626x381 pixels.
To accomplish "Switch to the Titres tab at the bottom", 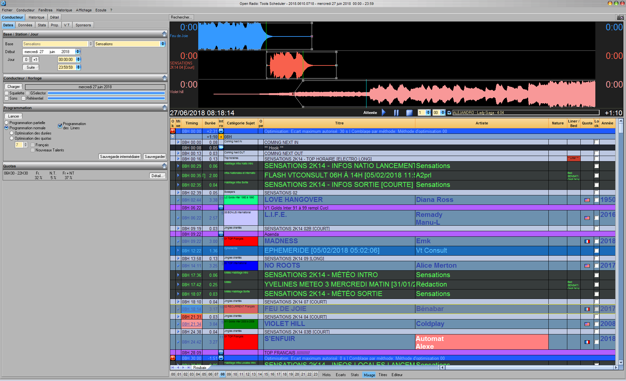I will click(383, 375).
